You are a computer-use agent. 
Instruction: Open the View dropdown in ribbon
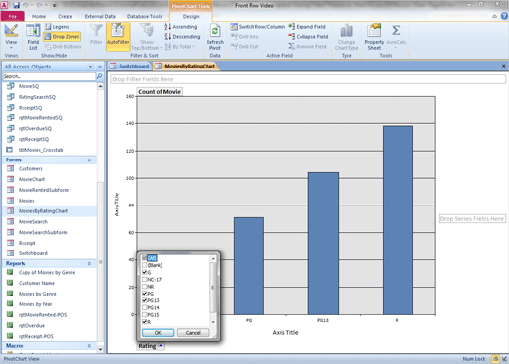(11, 36)
